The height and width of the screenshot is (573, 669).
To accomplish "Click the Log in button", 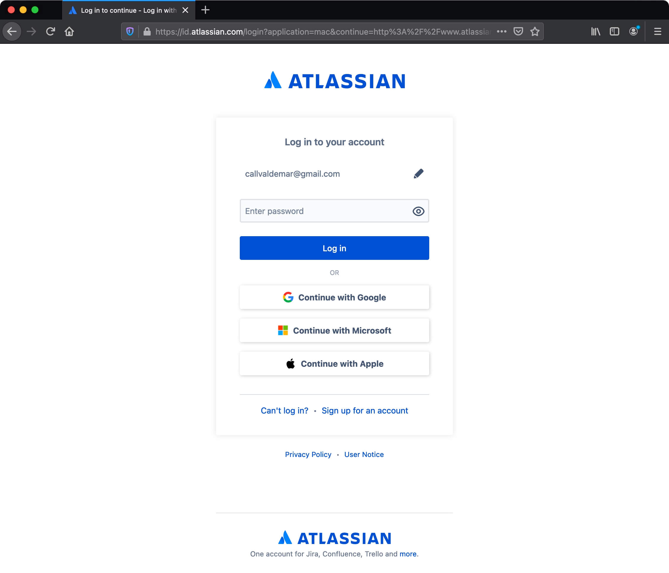I will click(334, 248).
